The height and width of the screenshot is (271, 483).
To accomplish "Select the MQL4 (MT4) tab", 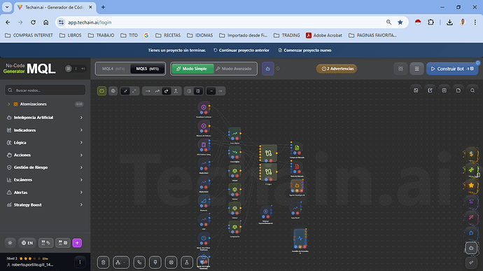I will [113, 69].
